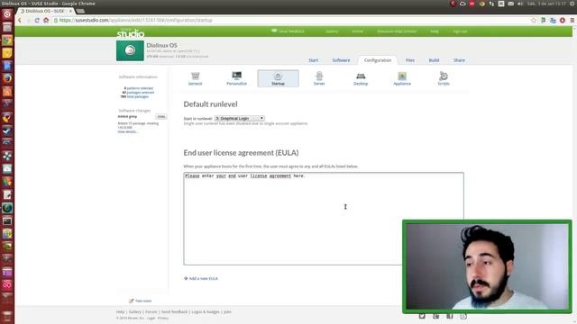Open the Home link in the green header

click(x=357, y=31)
